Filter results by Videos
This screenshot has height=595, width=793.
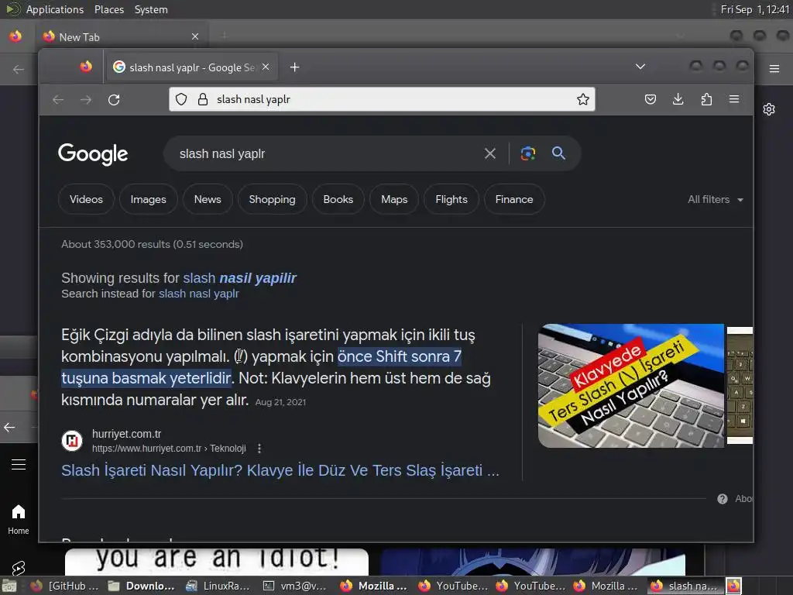coord(86,199)
